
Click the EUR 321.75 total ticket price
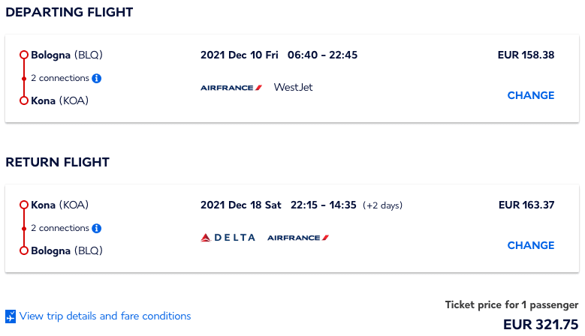point(541,325)
